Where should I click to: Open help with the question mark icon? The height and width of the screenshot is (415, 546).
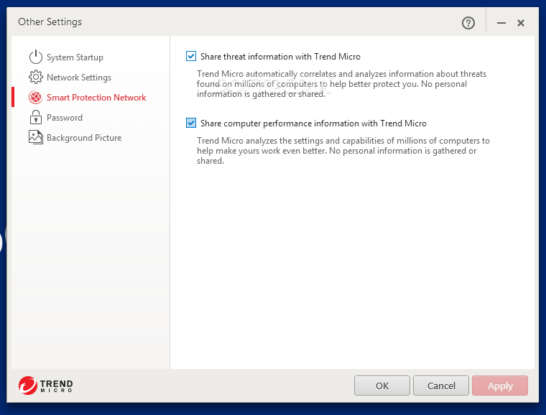468,23
